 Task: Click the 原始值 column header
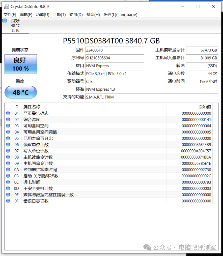click(x=190, y=107)
